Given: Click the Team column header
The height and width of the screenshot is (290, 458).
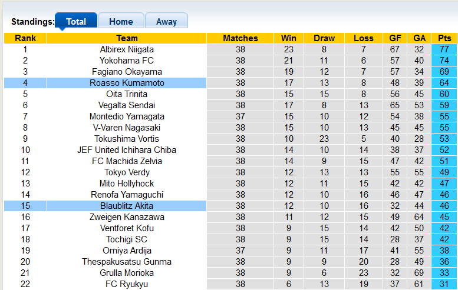Looking at the screenshot, I should (x=127, y=38).
